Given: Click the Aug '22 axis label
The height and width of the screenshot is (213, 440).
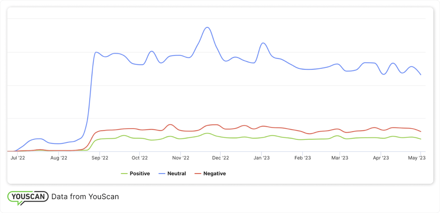Looking at the screenshot, I should coord(59,158).
